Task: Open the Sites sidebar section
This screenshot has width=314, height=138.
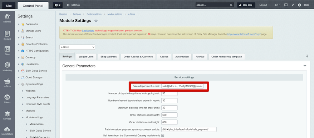Action: [7, 51]
